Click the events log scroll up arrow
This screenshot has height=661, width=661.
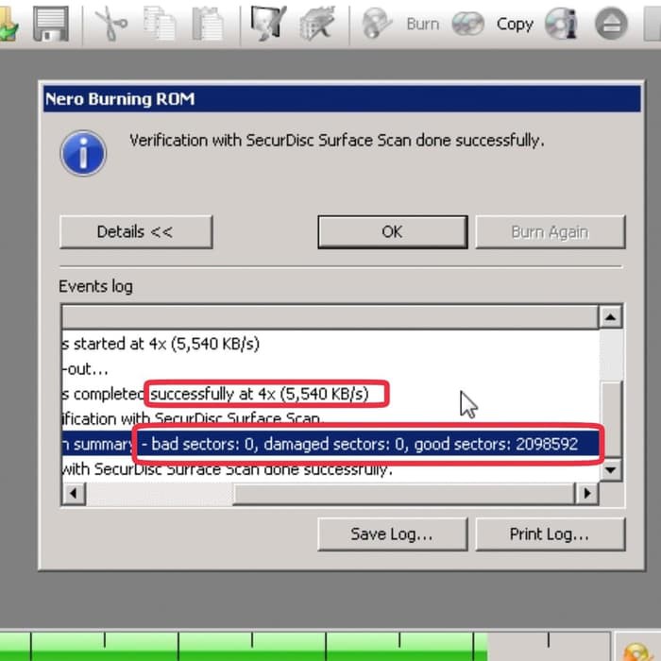coord(611,317)
